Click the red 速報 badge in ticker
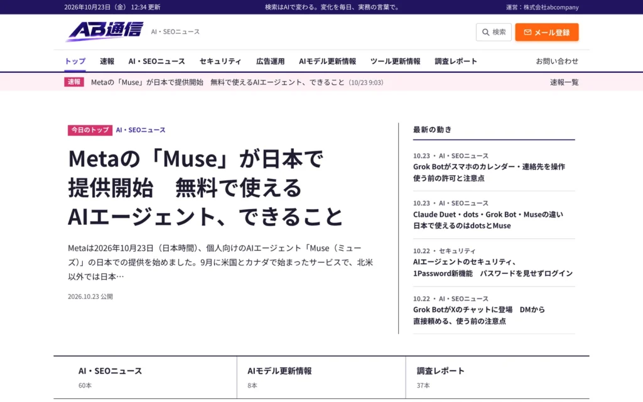The height and width of the screenshot is (402, 643). [x=74, y=82]
